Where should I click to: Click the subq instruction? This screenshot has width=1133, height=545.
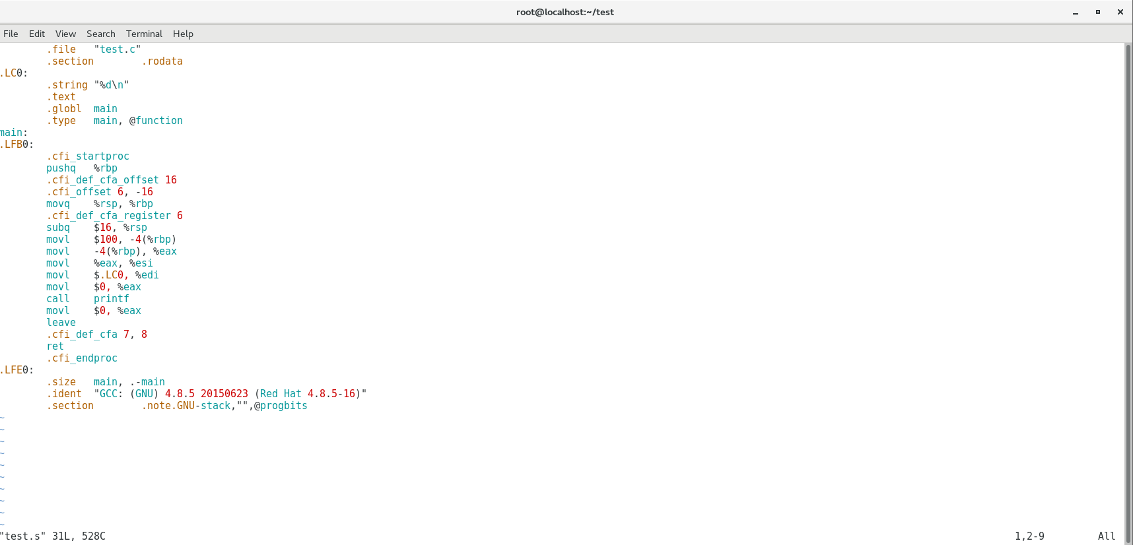[x=58, y=228]
